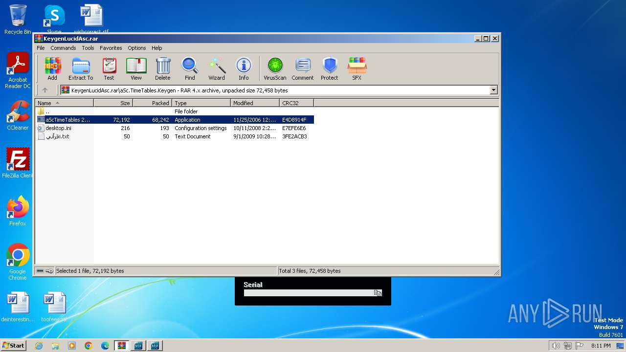Select the aScTimeTables application file

[175, 120]
